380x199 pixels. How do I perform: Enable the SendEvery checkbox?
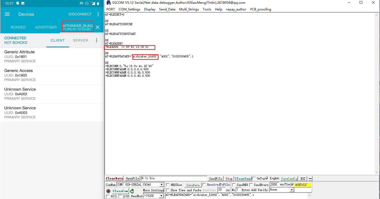pos(251,185)
